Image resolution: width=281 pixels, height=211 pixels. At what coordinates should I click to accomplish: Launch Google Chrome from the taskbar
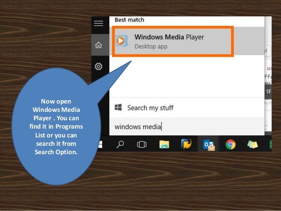coord(231,144)
